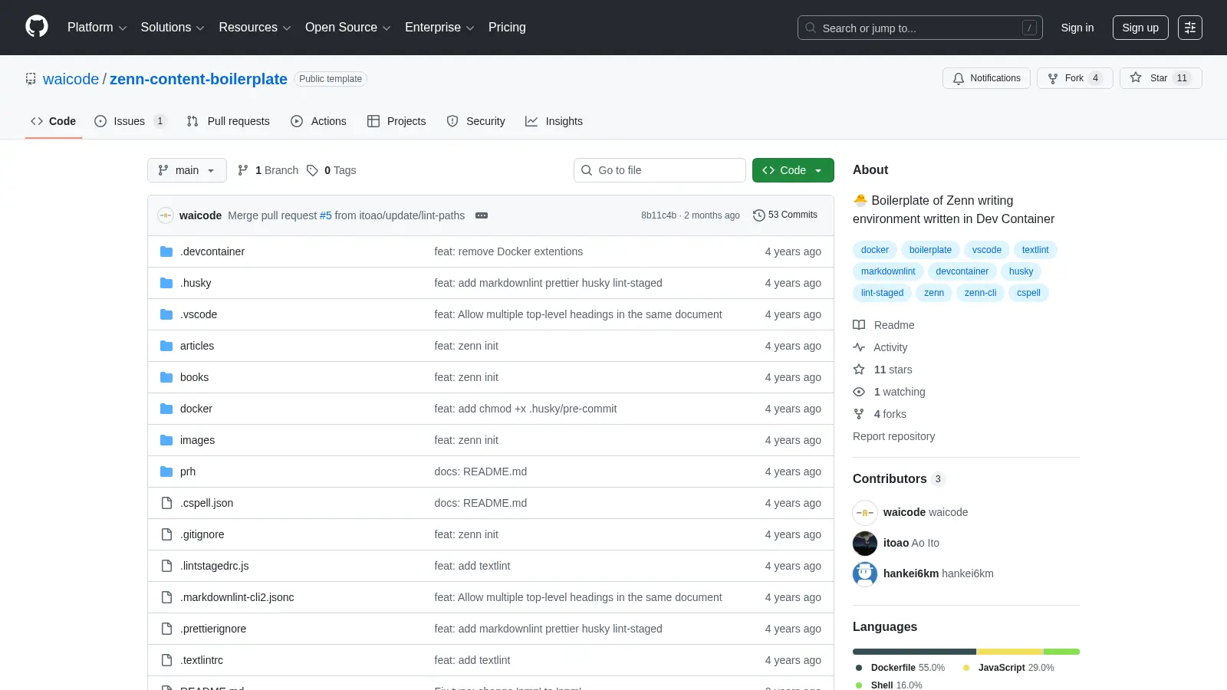The height and width of the screenshot is (690, 1227).
Task: Open commit history clock icon
Action: click(759, 215)
